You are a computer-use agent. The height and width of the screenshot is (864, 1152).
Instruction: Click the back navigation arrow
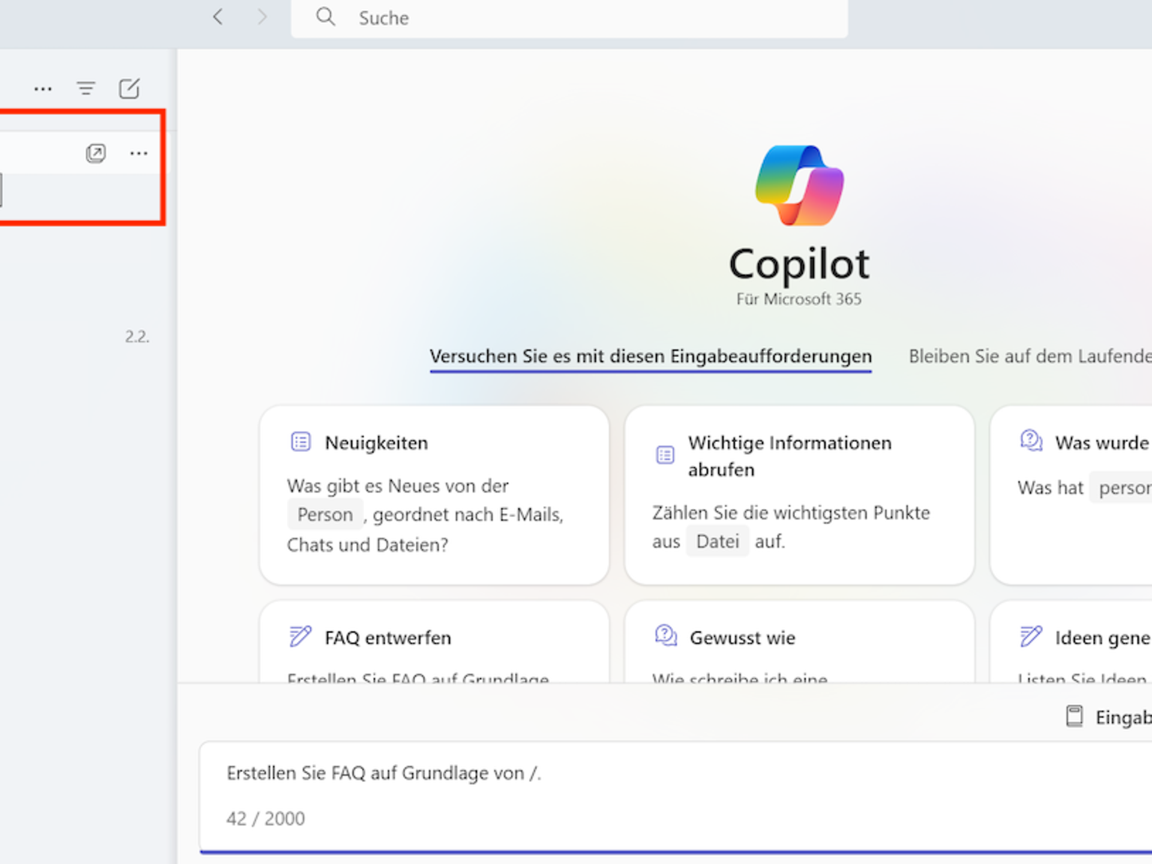pos(218,17)
